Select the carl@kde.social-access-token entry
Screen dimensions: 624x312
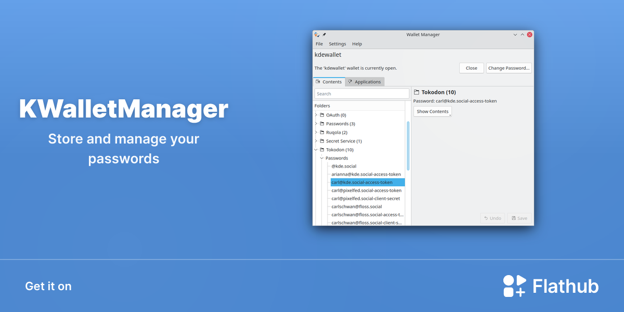coord(368,183)
